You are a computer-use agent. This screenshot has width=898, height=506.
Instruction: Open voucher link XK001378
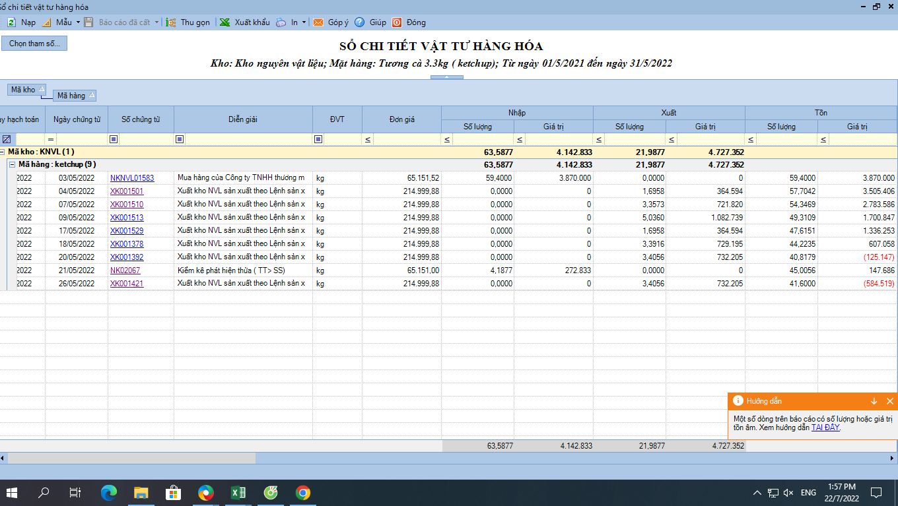click(127, 244)
